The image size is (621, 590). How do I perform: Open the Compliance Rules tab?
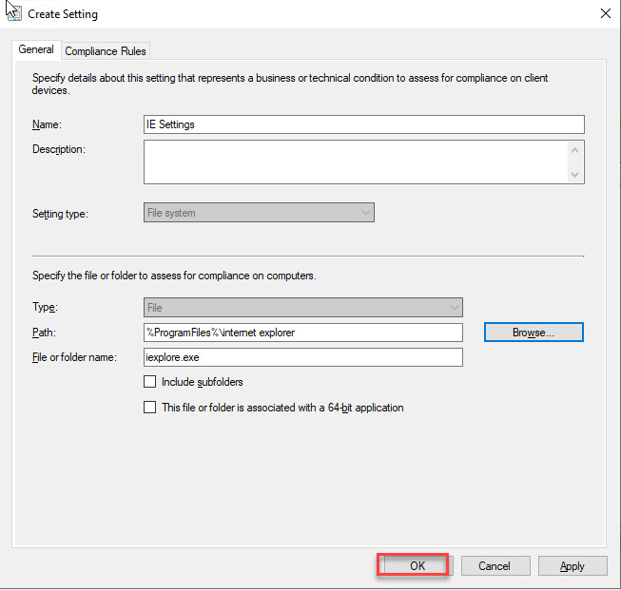(106, 51)
